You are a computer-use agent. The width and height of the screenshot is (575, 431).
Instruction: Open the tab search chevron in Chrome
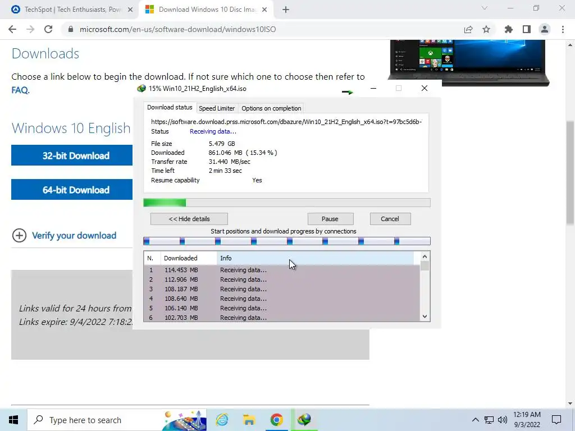coord(485,8)
